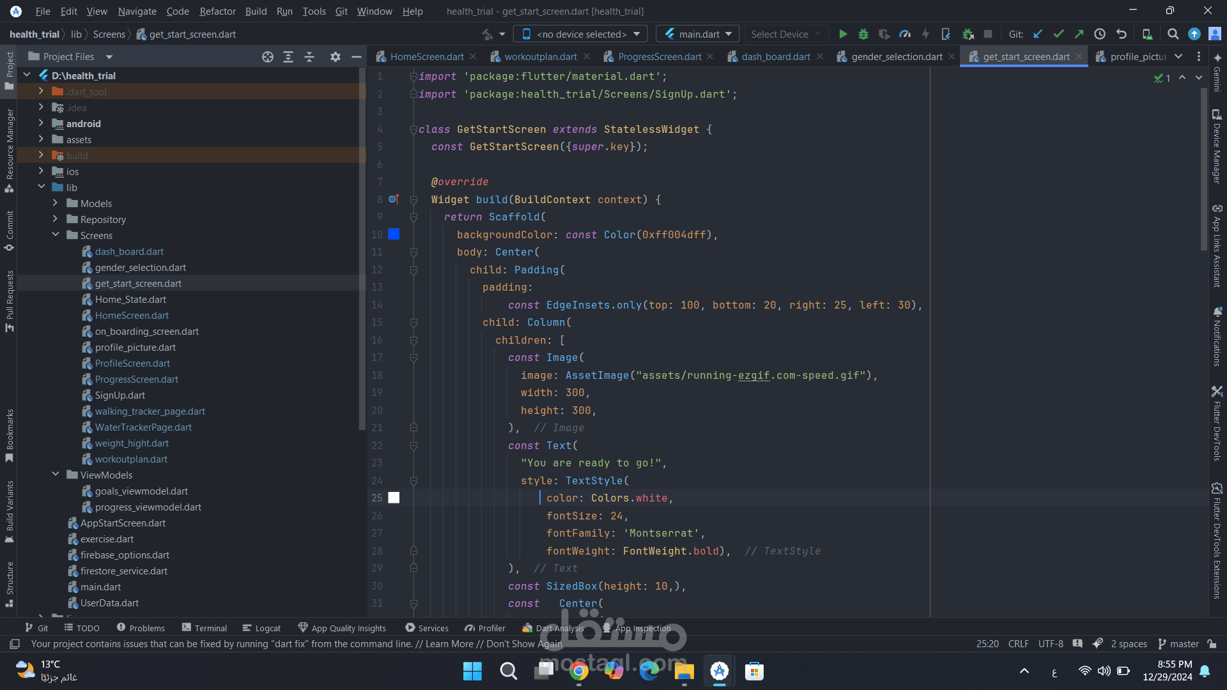This screenshot has width=1227, height=690.
Task: Click the Debug bug icon
Action: 863,34
